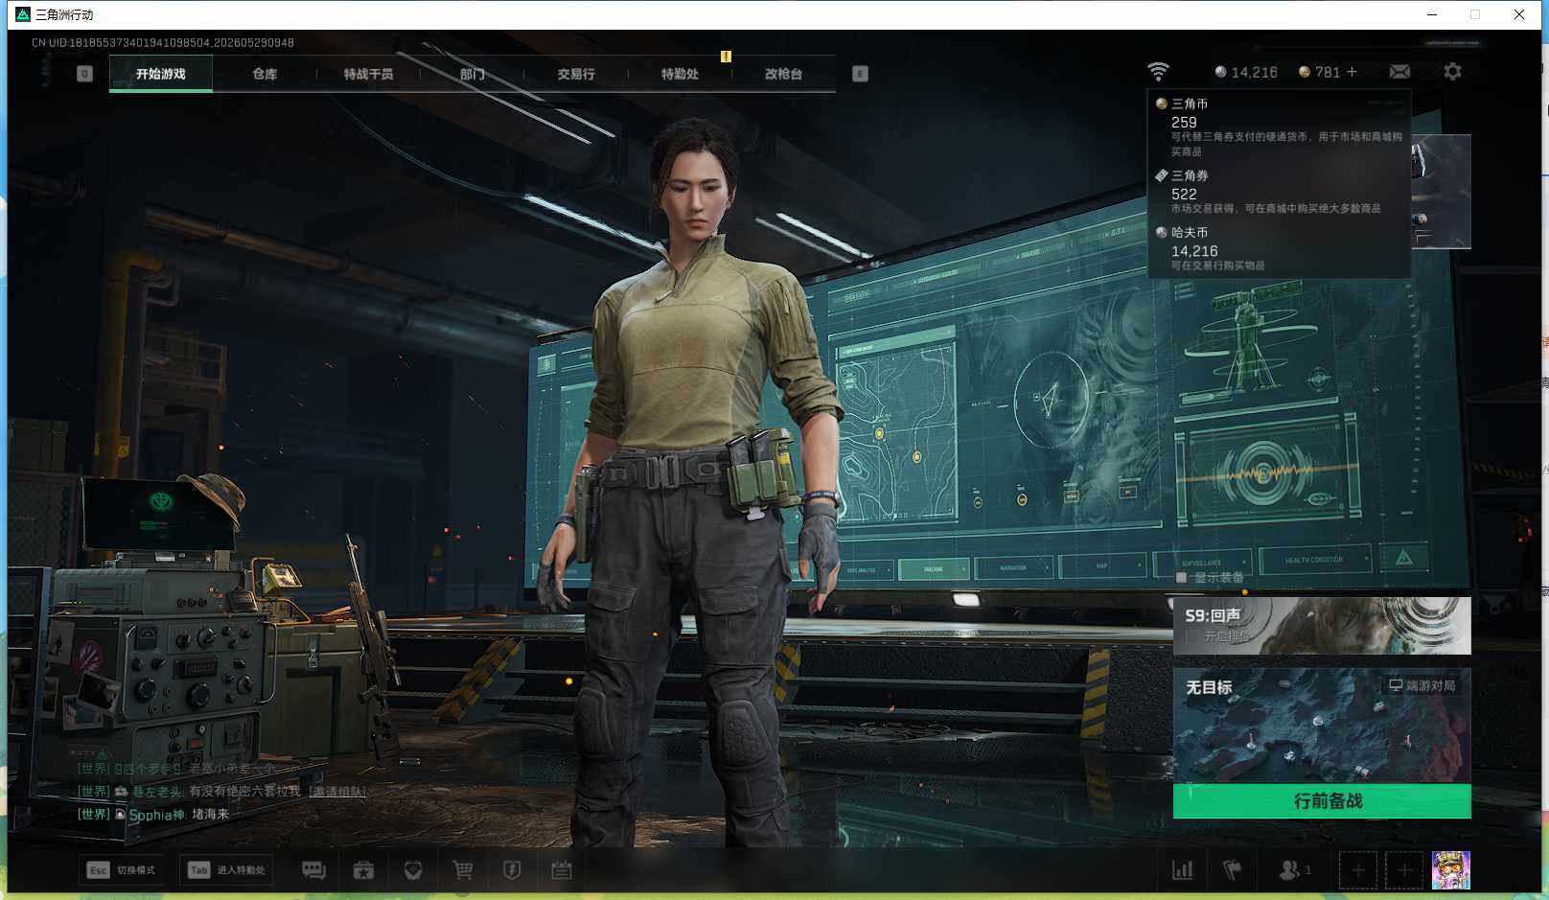This screenshot has width=1549, height=900.
Task: Click the heart-shaped emblem icon in bottom bar
Action: click(413, 869)
